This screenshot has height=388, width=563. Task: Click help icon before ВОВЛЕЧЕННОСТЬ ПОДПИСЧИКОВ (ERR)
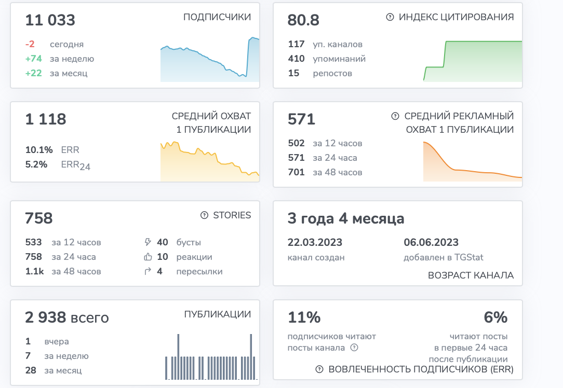pyautogui.click(x=319, y=369)
